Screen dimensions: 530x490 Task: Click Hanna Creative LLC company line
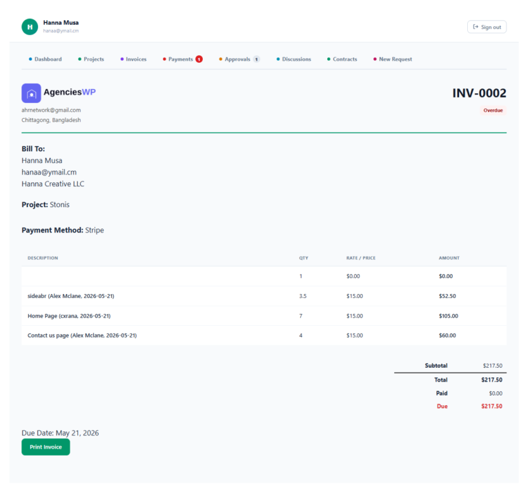[52, 184]
